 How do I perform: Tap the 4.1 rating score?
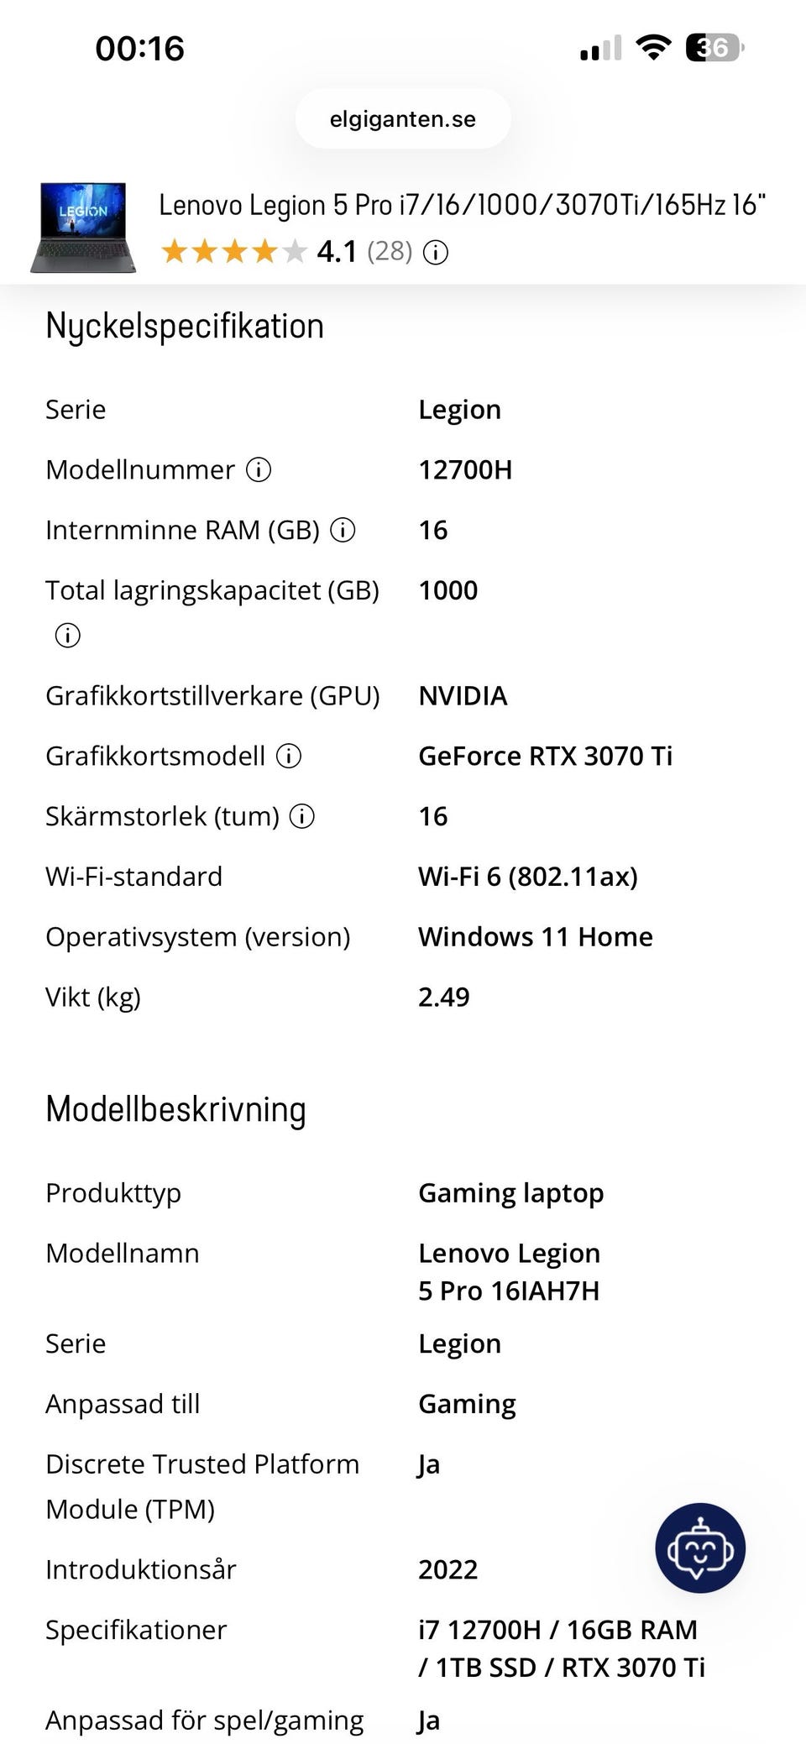coord(337,251)
